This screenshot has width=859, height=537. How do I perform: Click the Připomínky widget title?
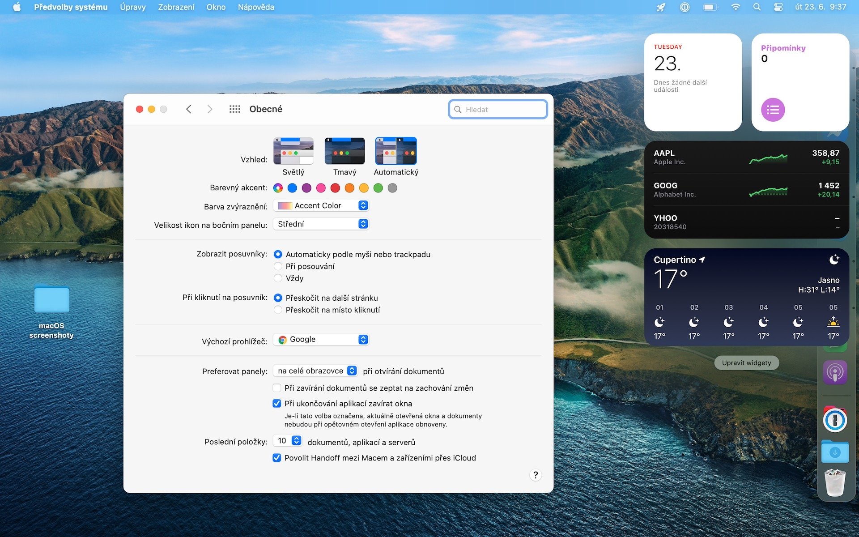783,48
